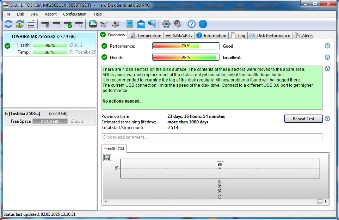Open the File menu
The image size is (339, 220).
point(7,14)
